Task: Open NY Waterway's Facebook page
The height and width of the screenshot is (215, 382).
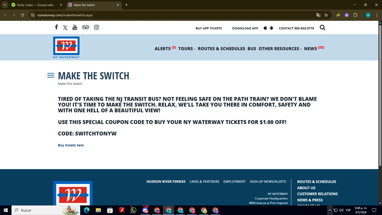Action: 56,27
